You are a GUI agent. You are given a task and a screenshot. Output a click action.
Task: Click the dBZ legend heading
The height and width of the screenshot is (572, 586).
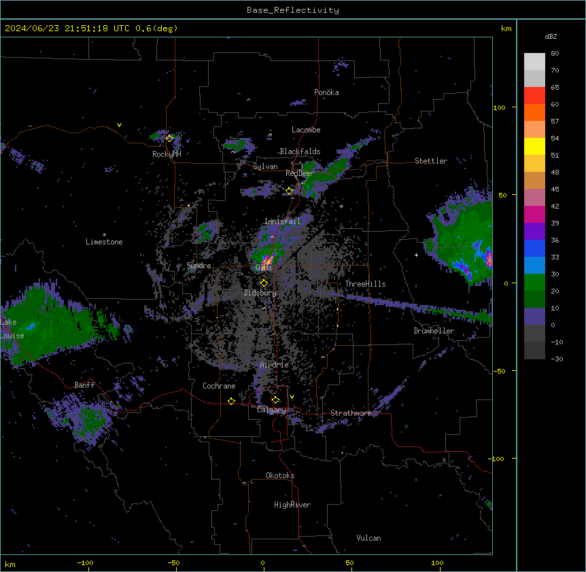[551, 37]
